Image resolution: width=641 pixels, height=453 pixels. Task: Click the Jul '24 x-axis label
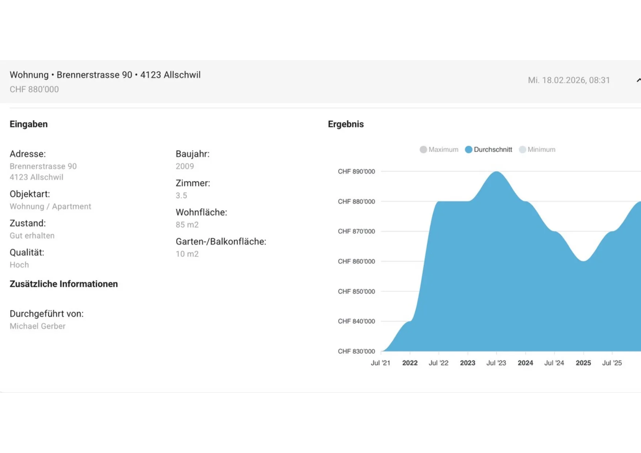click(554, 363)
